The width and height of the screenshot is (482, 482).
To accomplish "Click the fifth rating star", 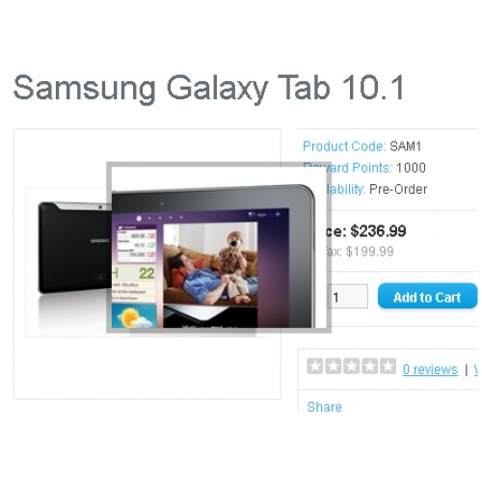I will 388,366.
